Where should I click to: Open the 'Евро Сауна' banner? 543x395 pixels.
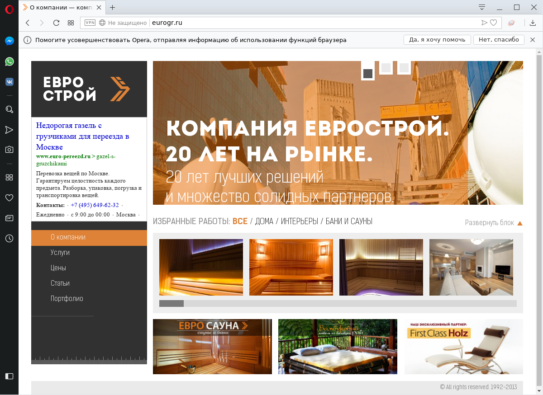point(212,347)
